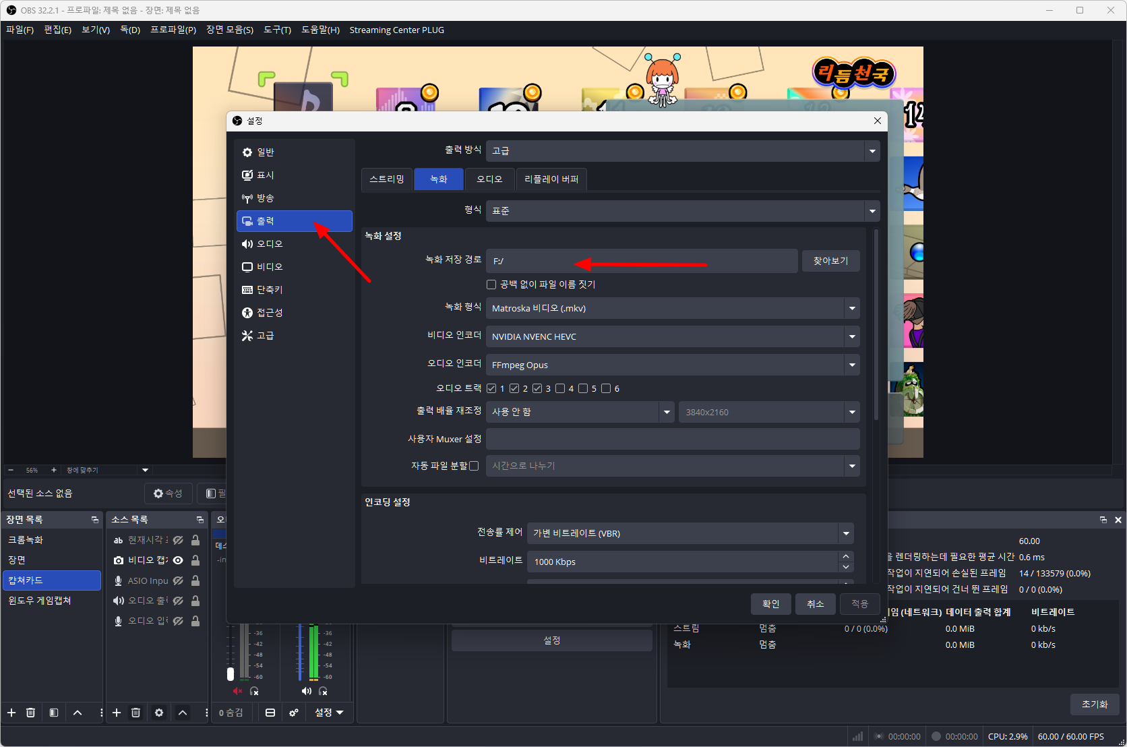Click the 사용자 Muxer 설정 input field

click(673, 439)
